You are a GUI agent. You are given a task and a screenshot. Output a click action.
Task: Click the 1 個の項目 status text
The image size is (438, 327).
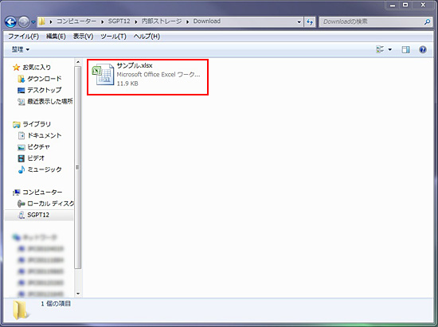coord(56,304)
